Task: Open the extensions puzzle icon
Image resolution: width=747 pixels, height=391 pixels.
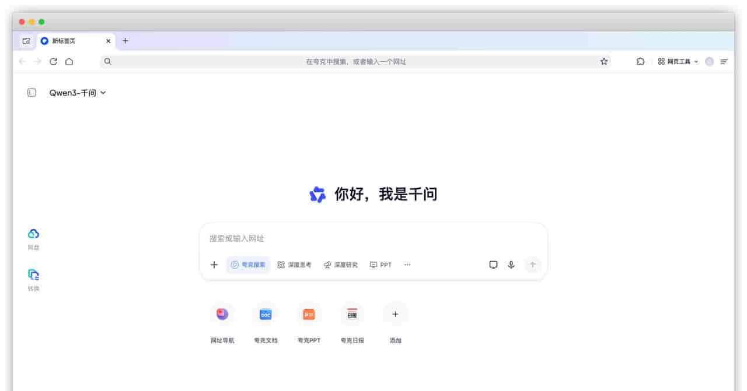Action: point(640,61)
